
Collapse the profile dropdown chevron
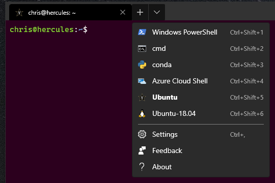coord(157,12)
